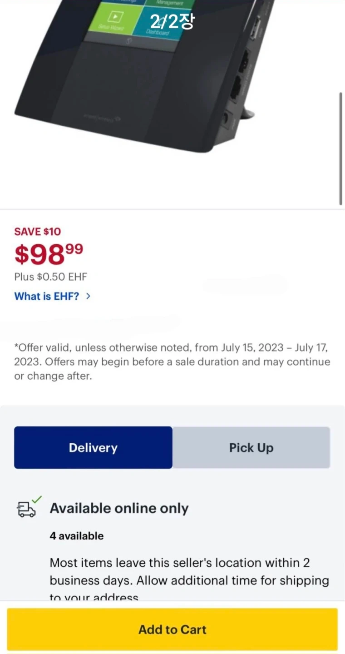The image size is (345, 654).
Task: Click the green checkmark above the truck
Action: click(37, 499)
